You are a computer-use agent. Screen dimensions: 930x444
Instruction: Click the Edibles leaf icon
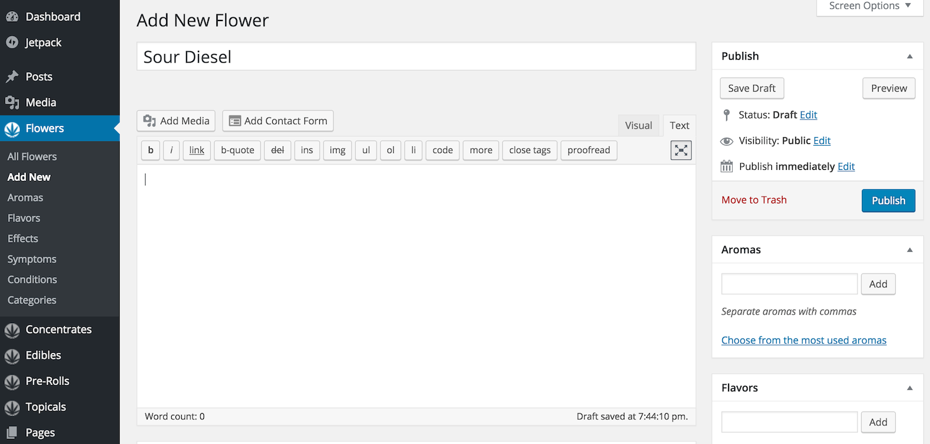point(12,356)
